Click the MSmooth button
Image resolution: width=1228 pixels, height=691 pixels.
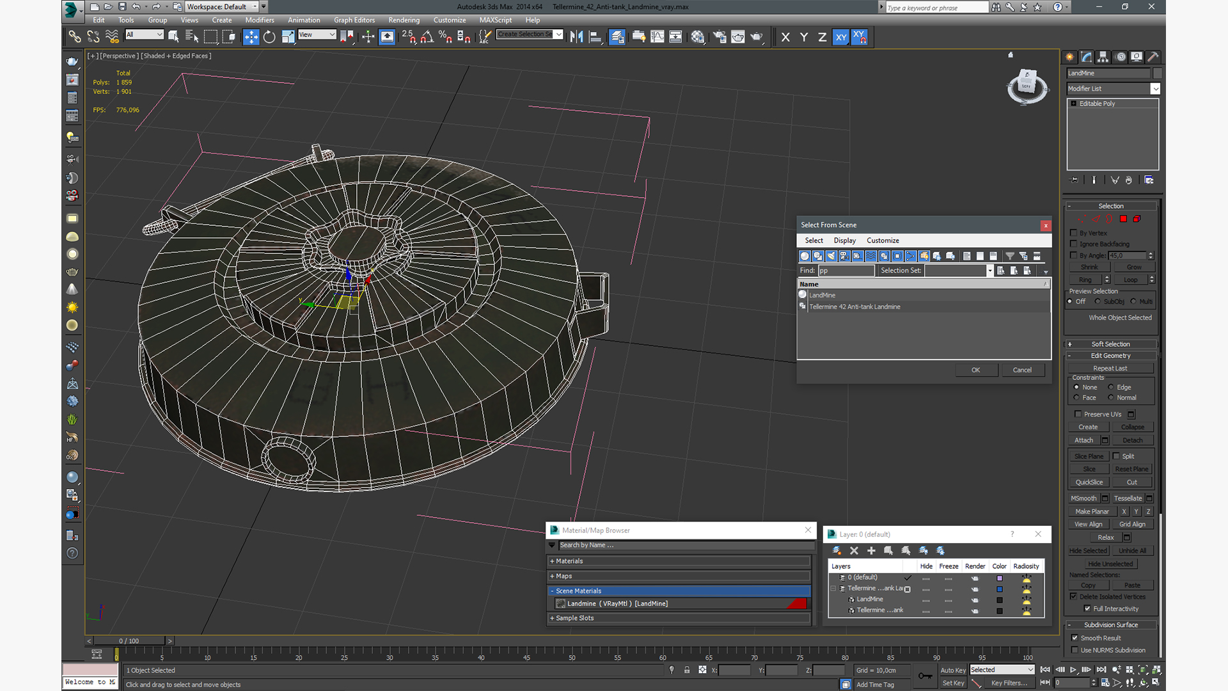1083,498
